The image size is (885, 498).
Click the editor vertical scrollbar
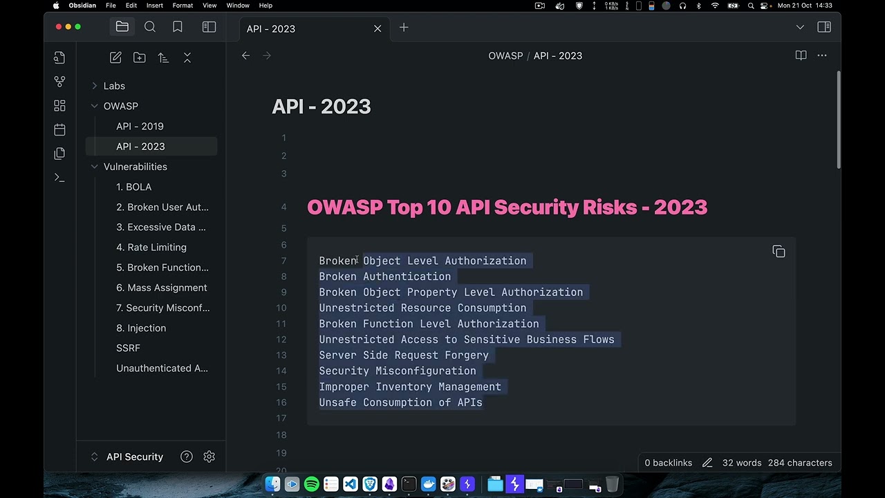[839, 120]
